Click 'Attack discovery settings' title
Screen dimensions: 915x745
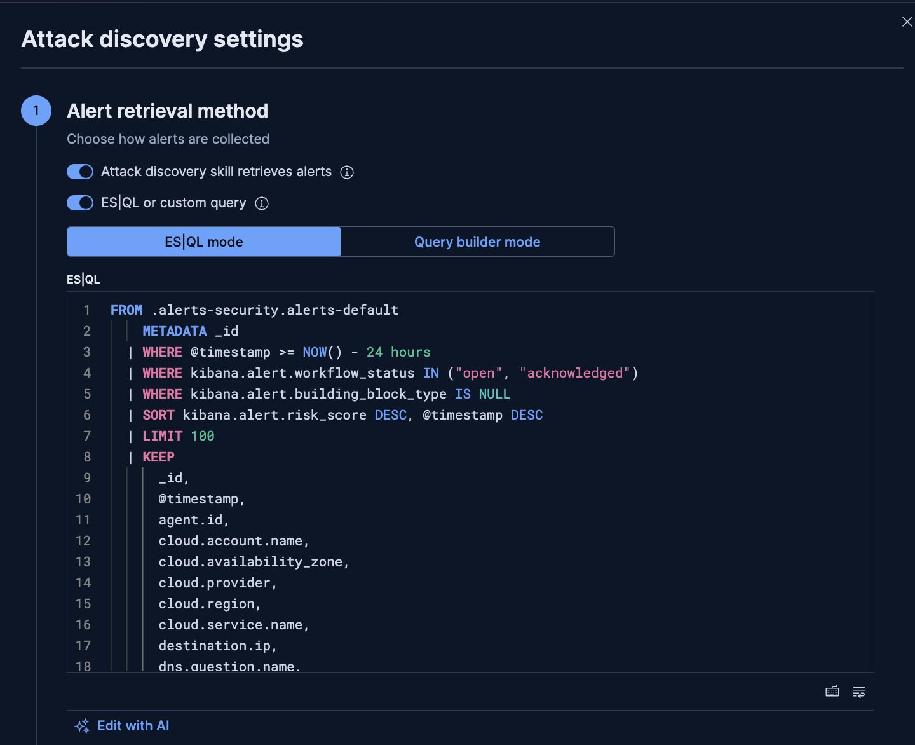[163, 39]
